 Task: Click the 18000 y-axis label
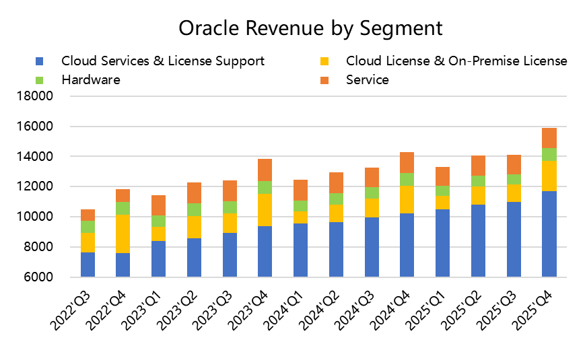[35, 96]
